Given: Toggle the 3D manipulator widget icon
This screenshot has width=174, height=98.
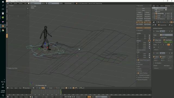Looking at the screenshot, I should [42, 88].
